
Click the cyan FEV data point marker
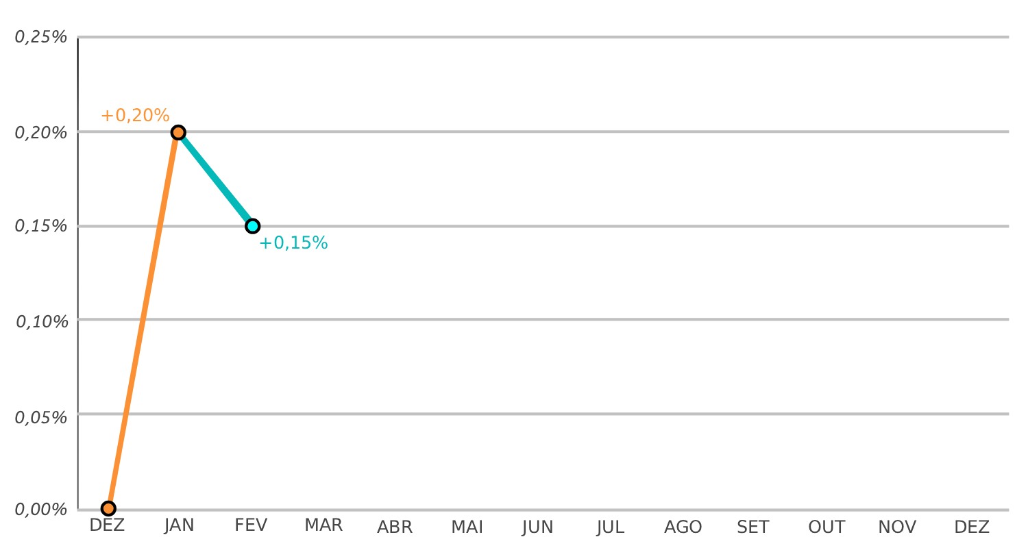pyautogui.click(x=252, y=226)
